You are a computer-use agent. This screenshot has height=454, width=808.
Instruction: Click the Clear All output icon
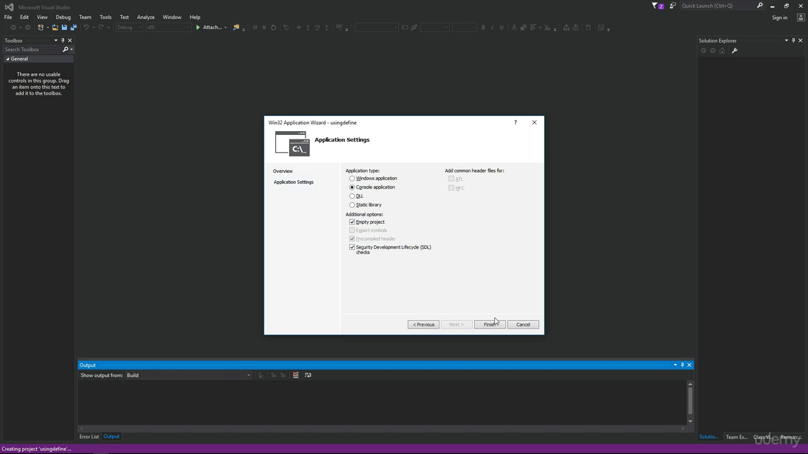coord(295,375)
